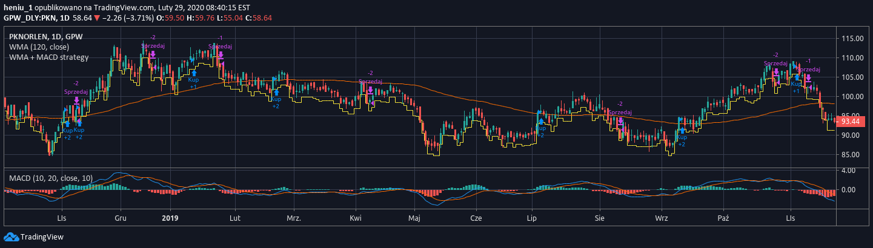
Task: Open the TradingView text link beside logo
Action: (41, 237)
